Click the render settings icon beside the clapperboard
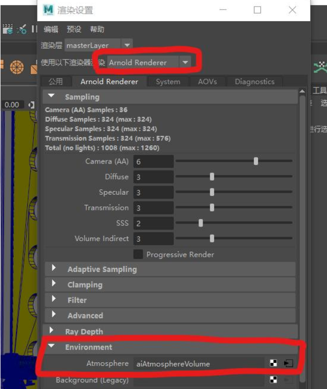This screenshot has width=327, height=389. 22,29
